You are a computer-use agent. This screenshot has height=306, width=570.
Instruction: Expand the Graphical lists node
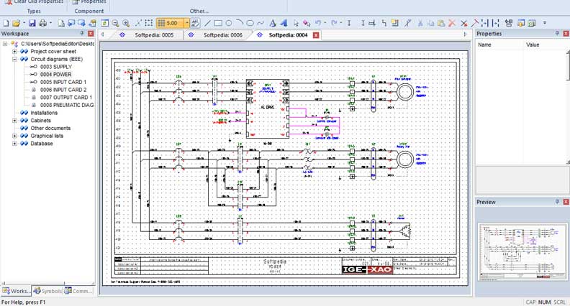coord(14,136)
